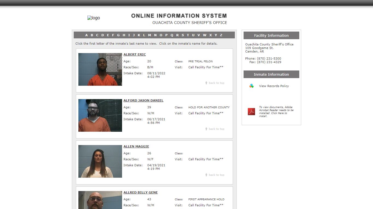Click back to top under Alford Jason Daniel

click(215, 129)
